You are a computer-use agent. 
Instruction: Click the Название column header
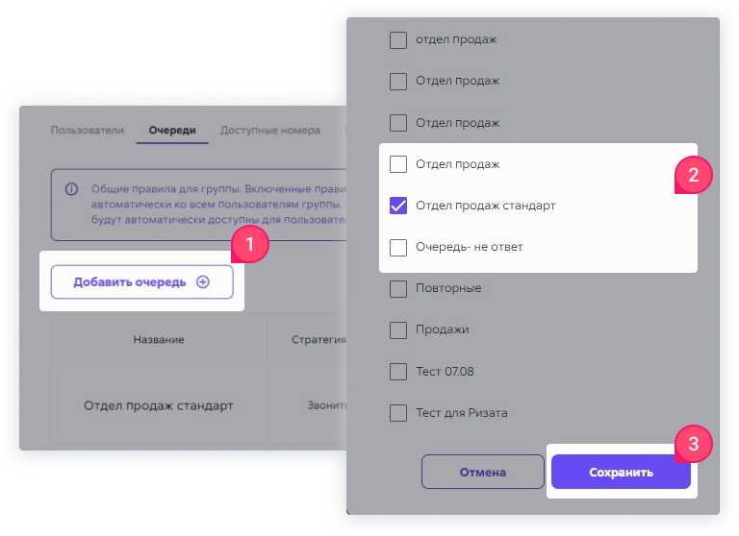point(159,340)
